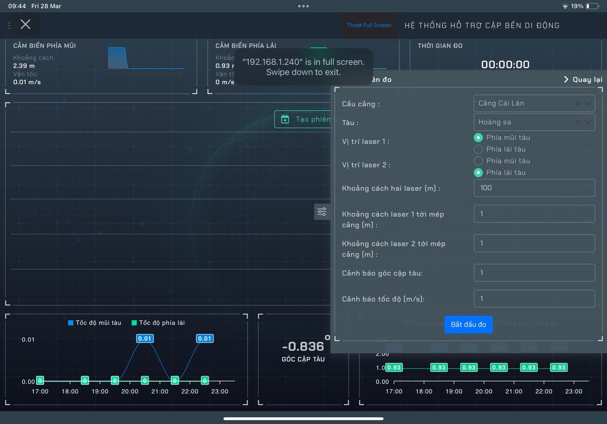Toggle Tốc độ mũi tàu legend series
This screenshot has height=424, width=607.
95,323
